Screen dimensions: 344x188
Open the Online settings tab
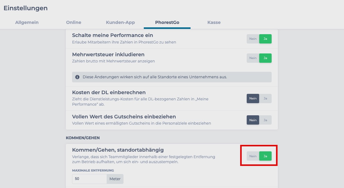point(74,22)
